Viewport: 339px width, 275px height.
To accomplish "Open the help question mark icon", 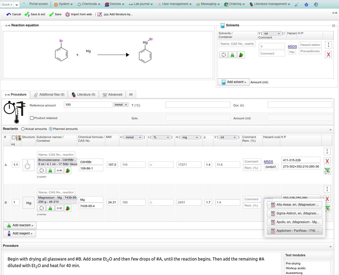I will tap(316, 4).
